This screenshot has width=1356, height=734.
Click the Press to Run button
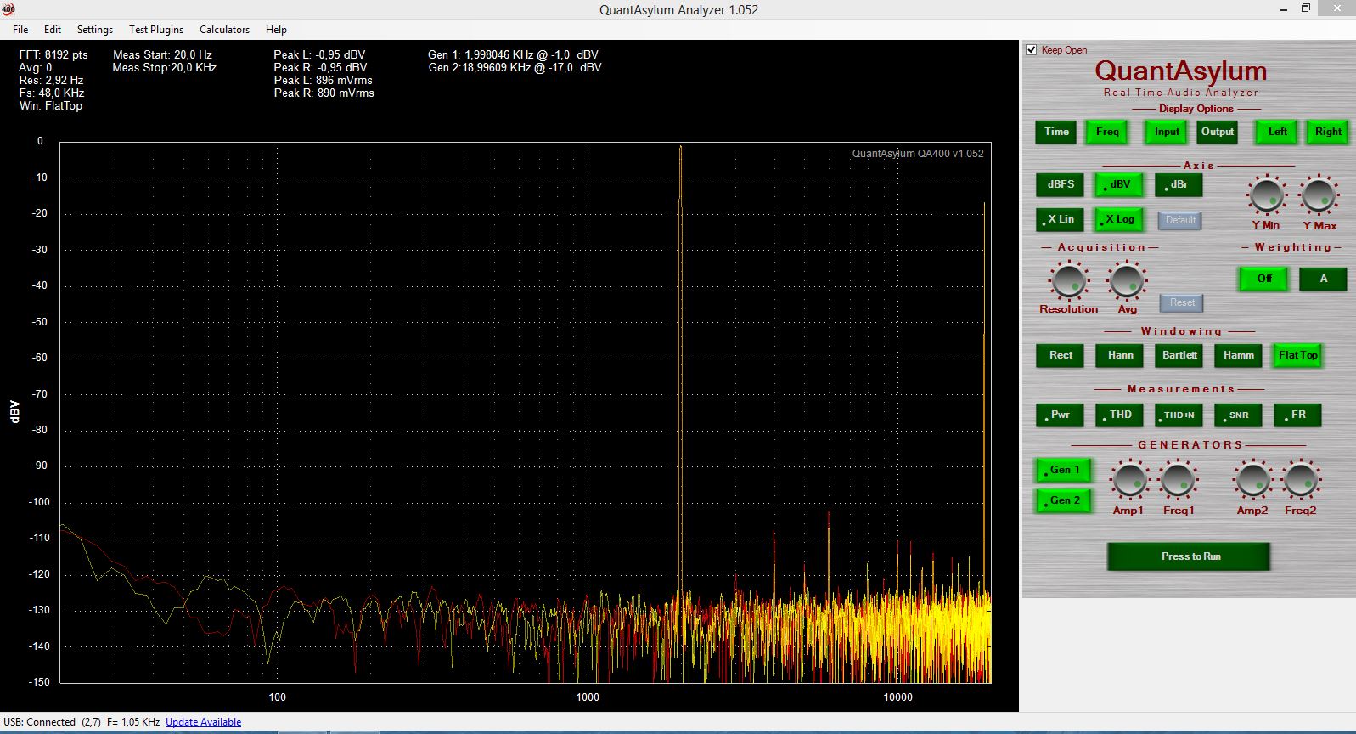coord(1189,556)
